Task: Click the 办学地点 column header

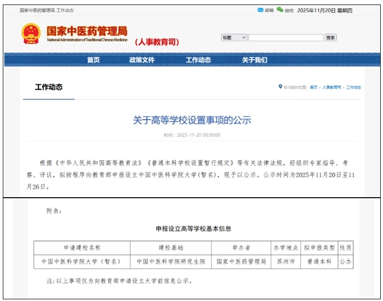Action: [x=286, y=248]
